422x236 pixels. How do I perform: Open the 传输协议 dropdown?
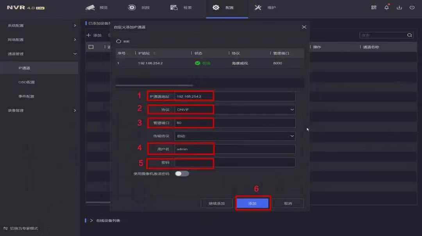pos(235,136)
